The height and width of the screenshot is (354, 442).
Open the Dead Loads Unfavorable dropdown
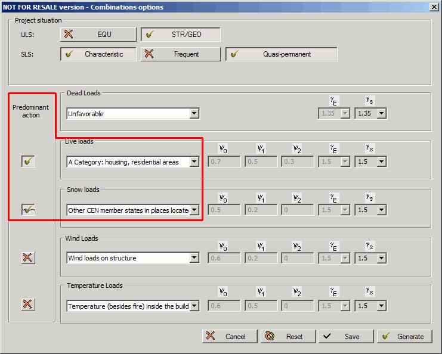pos(133,113)
